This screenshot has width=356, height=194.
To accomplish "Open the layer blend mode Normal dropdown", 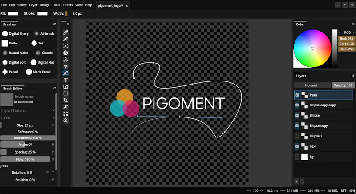I will [x=313, y=85].
